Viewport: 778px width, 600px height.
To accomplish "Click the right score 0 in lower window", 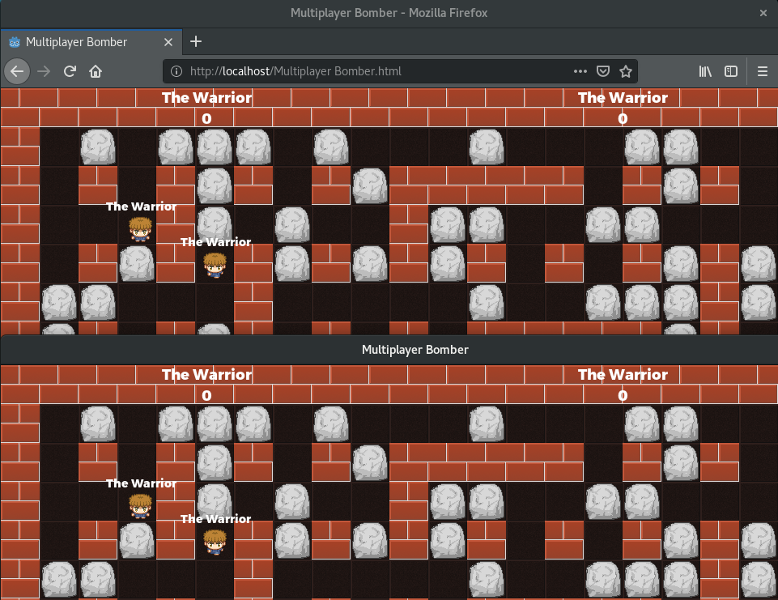I will [x=623, y=395].
